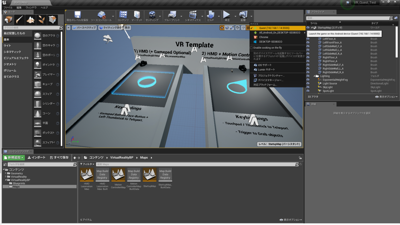Click the Show (表示) viewport button

(128, 28)
